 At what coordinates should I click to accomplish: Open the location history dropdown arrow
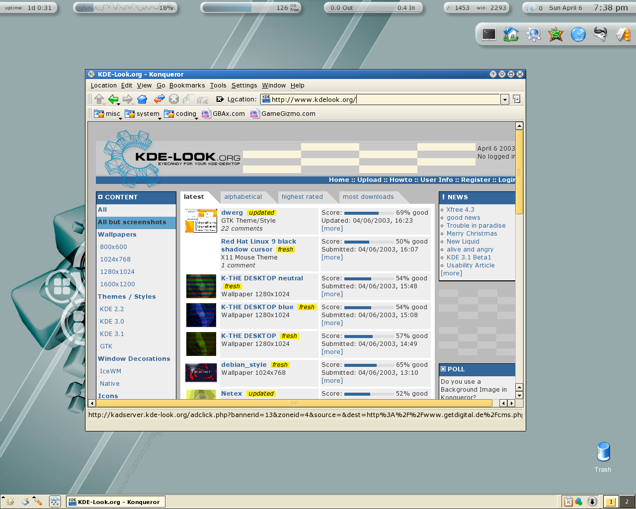pyautogui.click(x=505, y=99)
